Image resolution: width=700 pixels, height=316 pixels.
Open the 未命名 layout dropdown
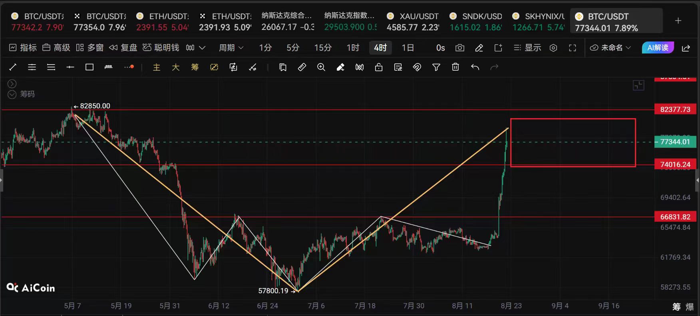pyautogui.click(x=611, y=48)
